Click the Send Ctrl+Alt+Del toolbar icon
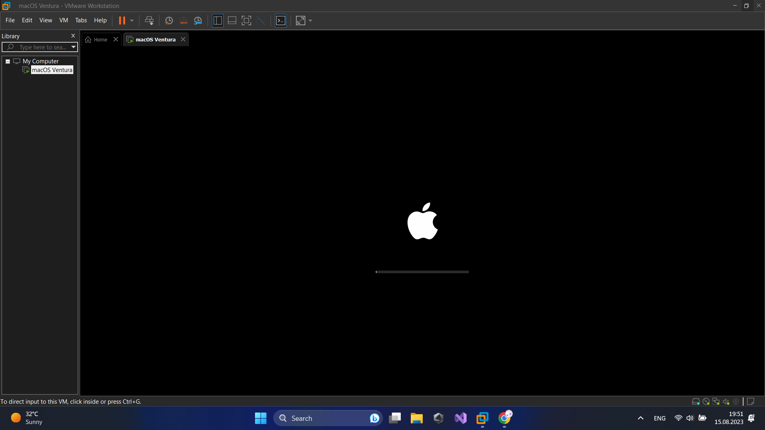This screenshot has height=430, width=765. click(x=149, y=21)
